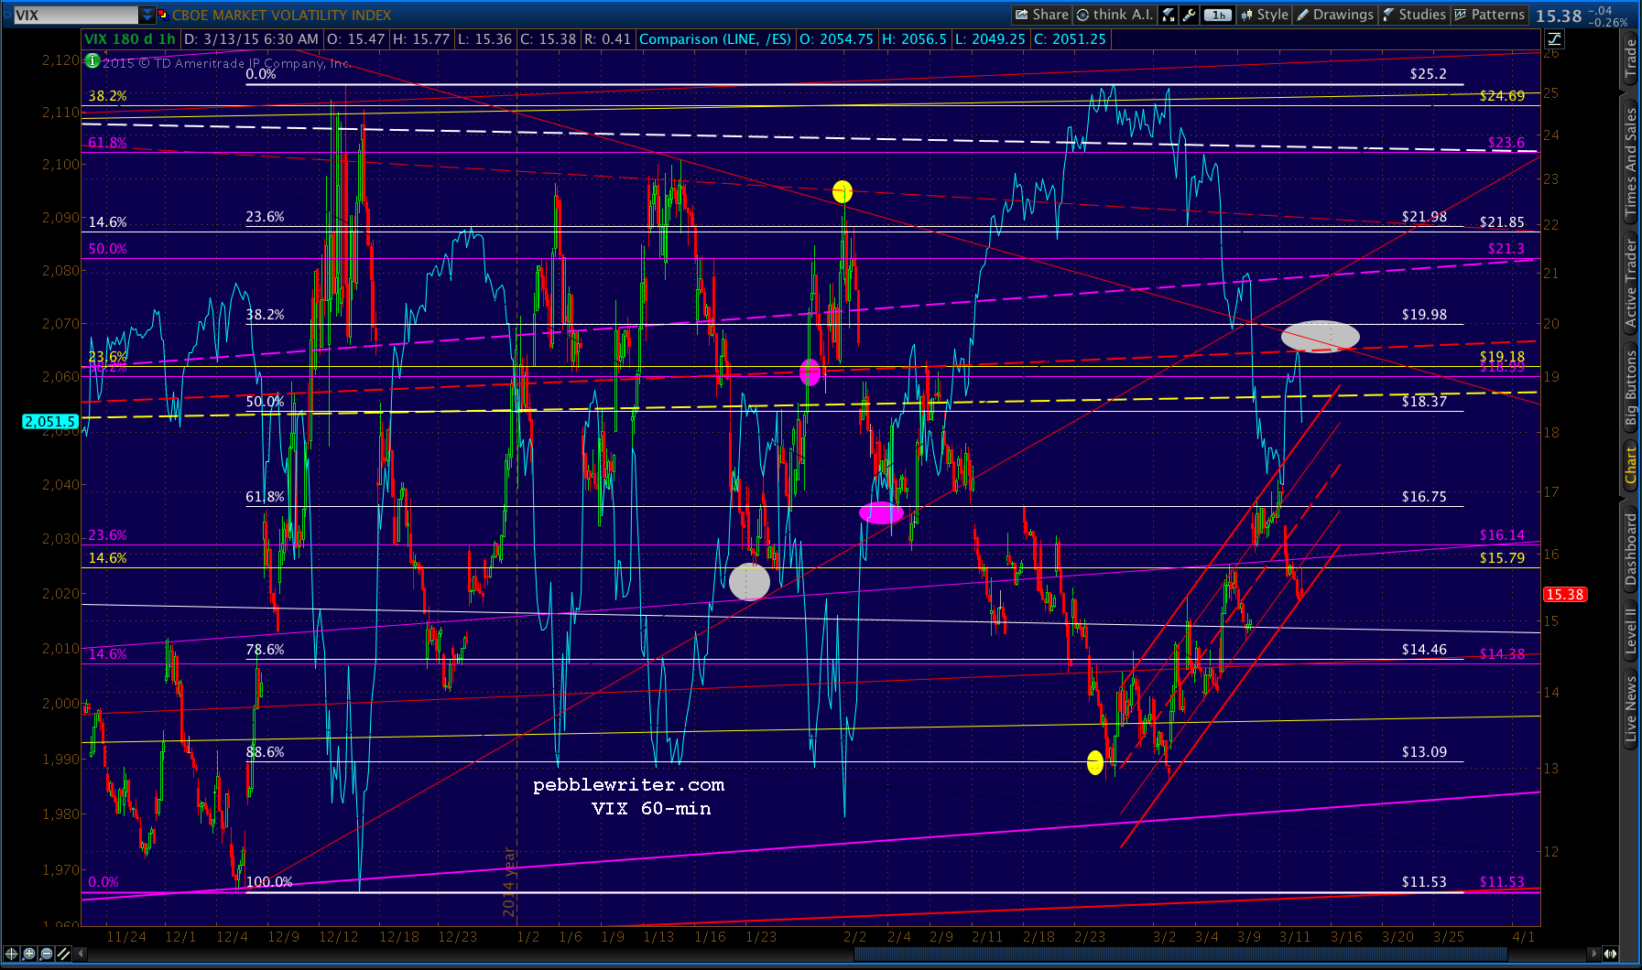Open the Level II side tab

click(x=1631, y=631)
